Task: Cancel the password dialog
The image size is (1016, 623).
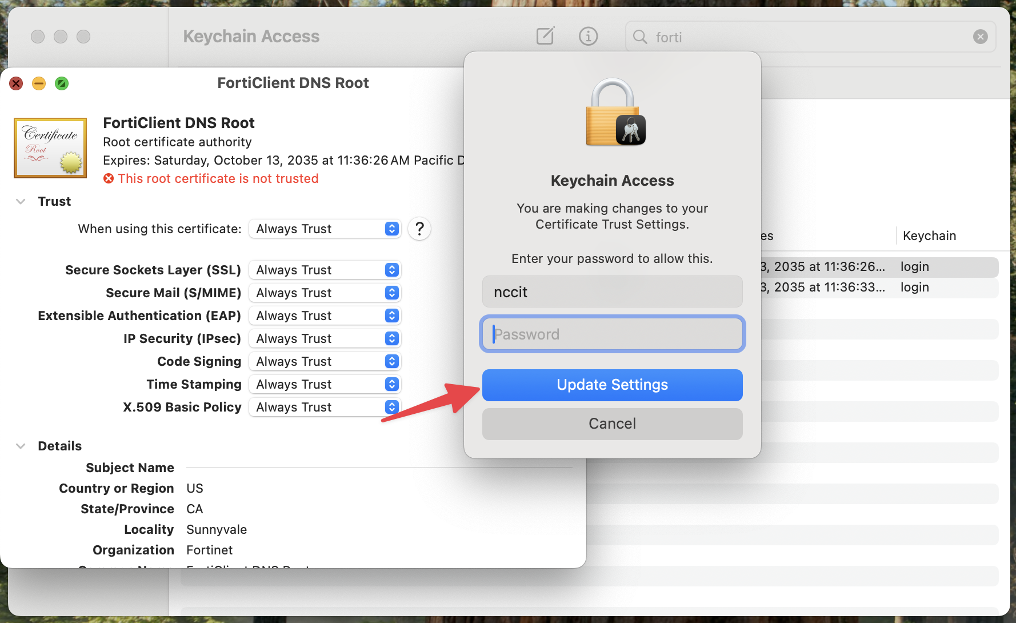Action: [612, 424]
